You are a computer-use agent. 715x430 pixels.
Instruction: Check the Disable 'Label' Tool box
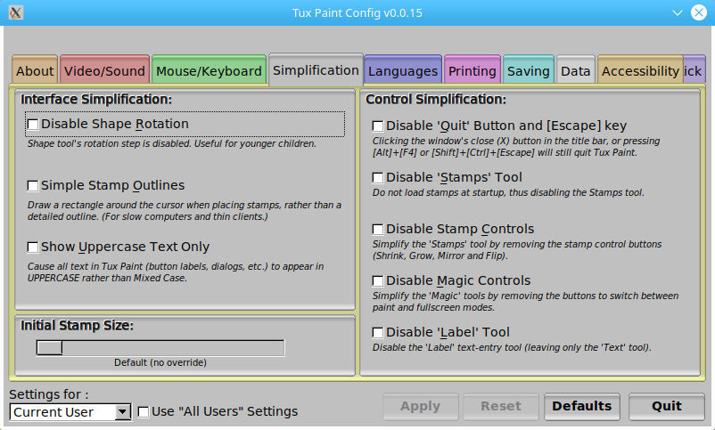click(378, 333)
